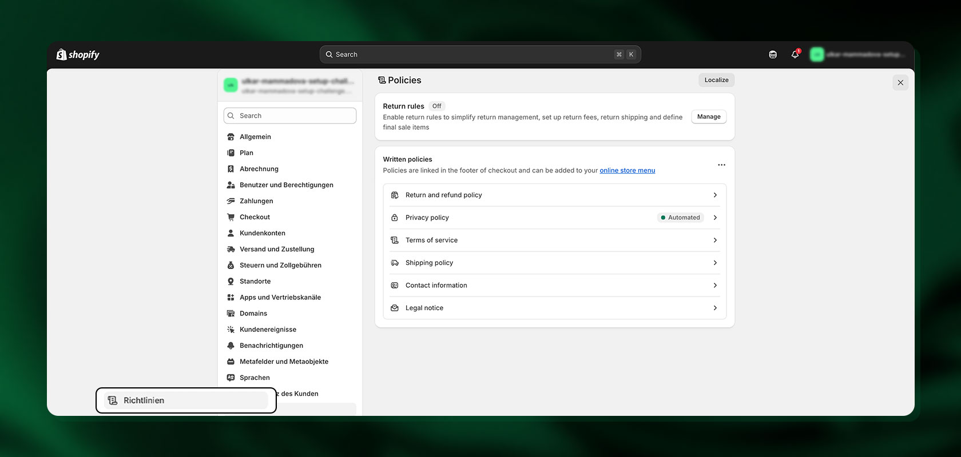
Task: Click the Standorte location pin icon
Action: (x=231, y=281)
